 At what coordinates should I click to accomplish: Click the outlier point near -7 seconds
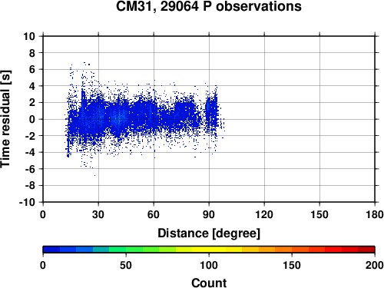pyautogui.click(x=94, y=175)
